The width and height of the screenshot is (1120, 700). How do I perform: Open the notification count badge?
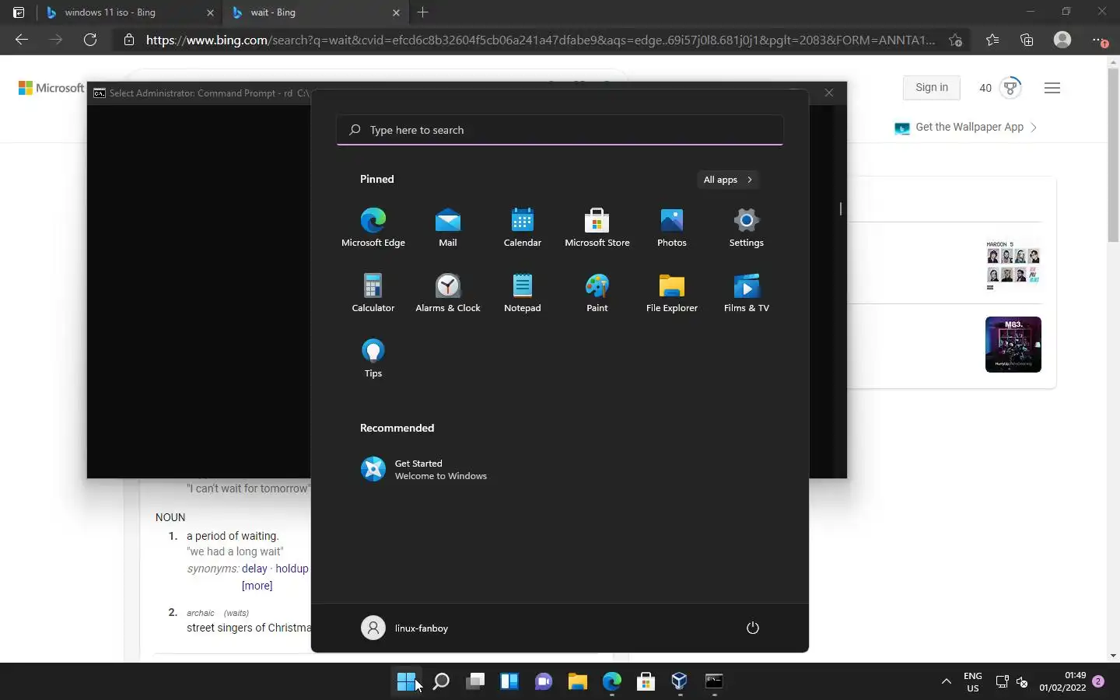pos(1098,681)
